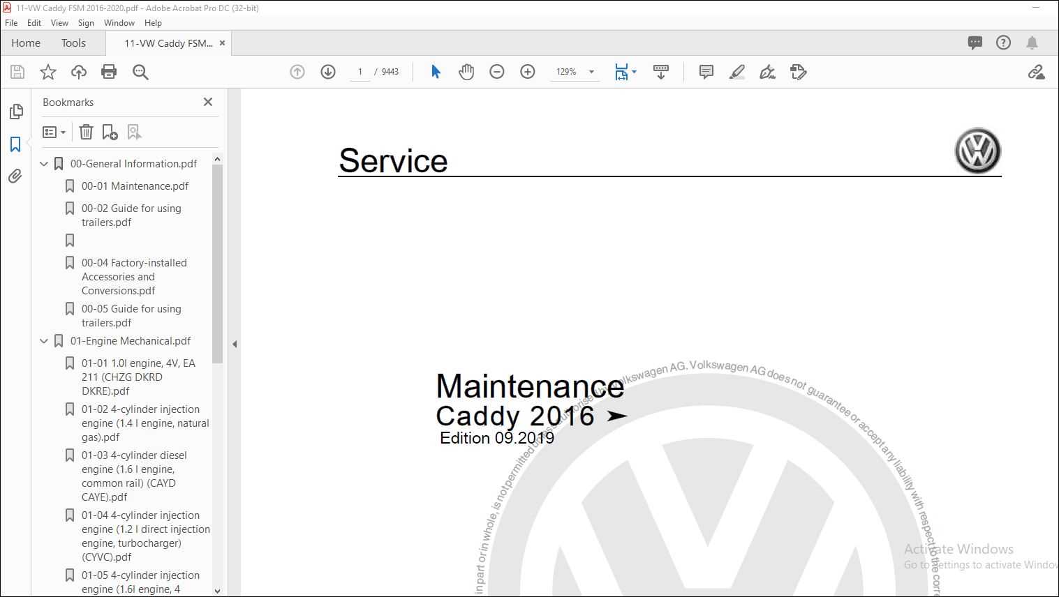View the notifications bell
The height and width of the screenshot is (597, 1059).
click(1032, 43)
